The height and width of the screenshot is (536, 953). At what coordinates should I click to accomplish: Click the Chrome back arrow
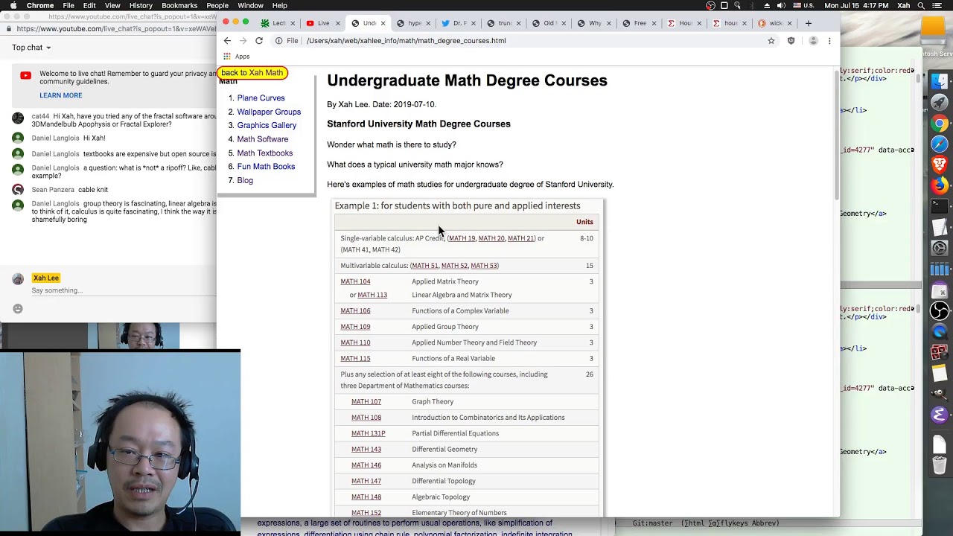click(227, 41)
